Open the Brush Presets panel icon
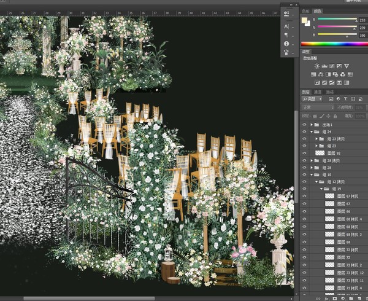The height and width of the screenshot is (301, 368). [286, 52]
